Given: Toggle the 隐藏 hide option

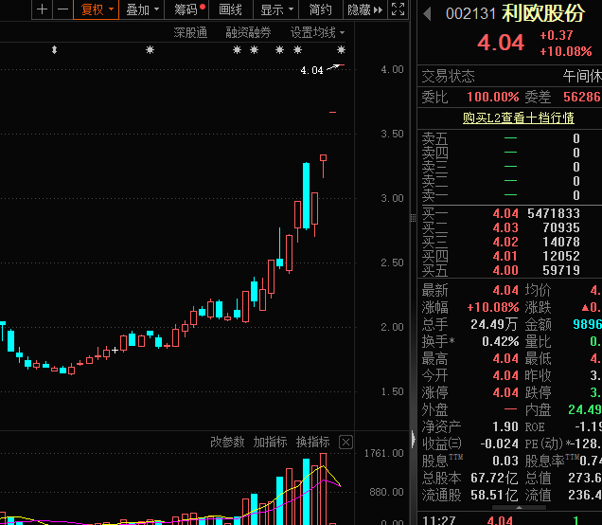Looking at the screenshot, I should (359, 9).
